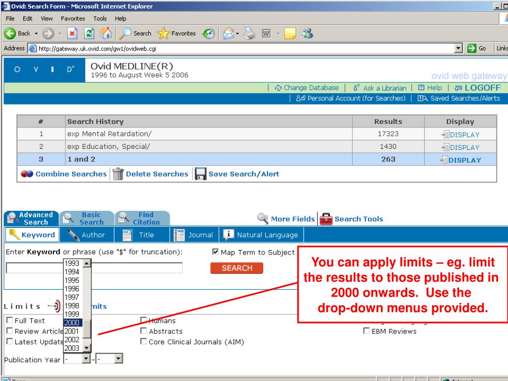Select the Title search tab
This screenshot has width=508, height=381.
point(141,235)
